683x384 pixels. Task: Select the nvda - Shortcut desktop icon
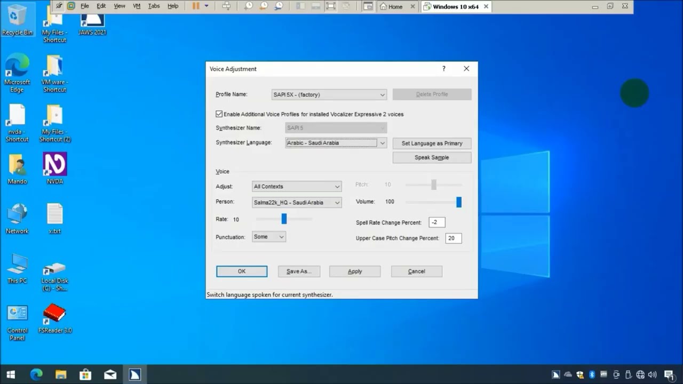pos(17,123)
